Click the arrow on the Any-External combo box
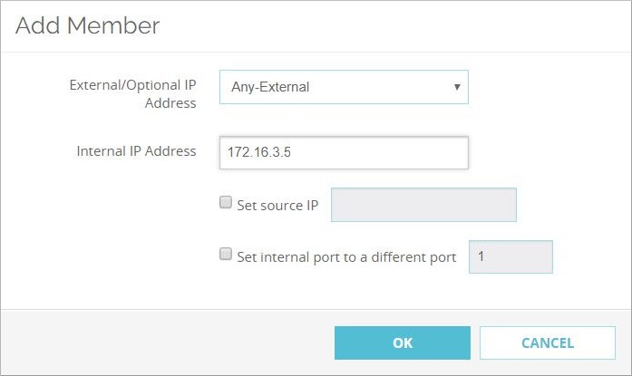 point(456,88)
